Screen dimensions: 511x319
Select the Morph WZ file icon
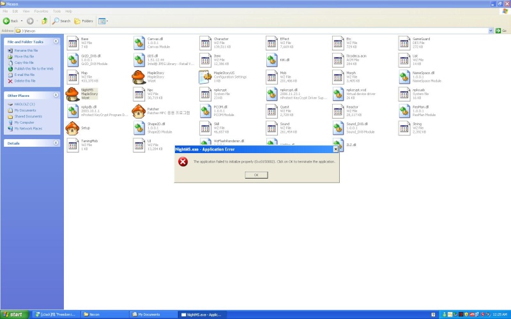click(x=338, y=77)
